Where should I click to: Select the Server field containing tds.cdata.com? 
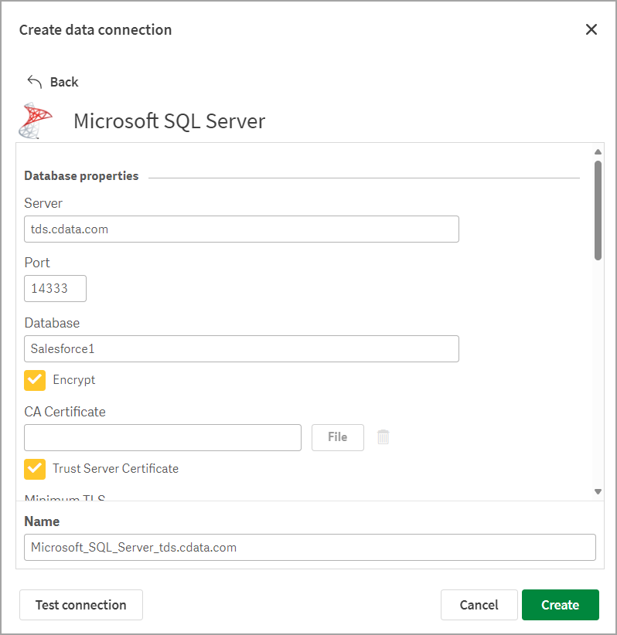tap(240, 229)
